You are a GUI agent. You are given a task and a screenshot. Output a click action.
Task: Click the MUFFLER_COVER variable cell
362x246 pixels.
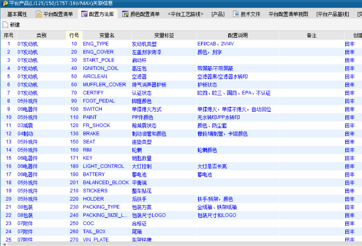click(x=107, y=85)
